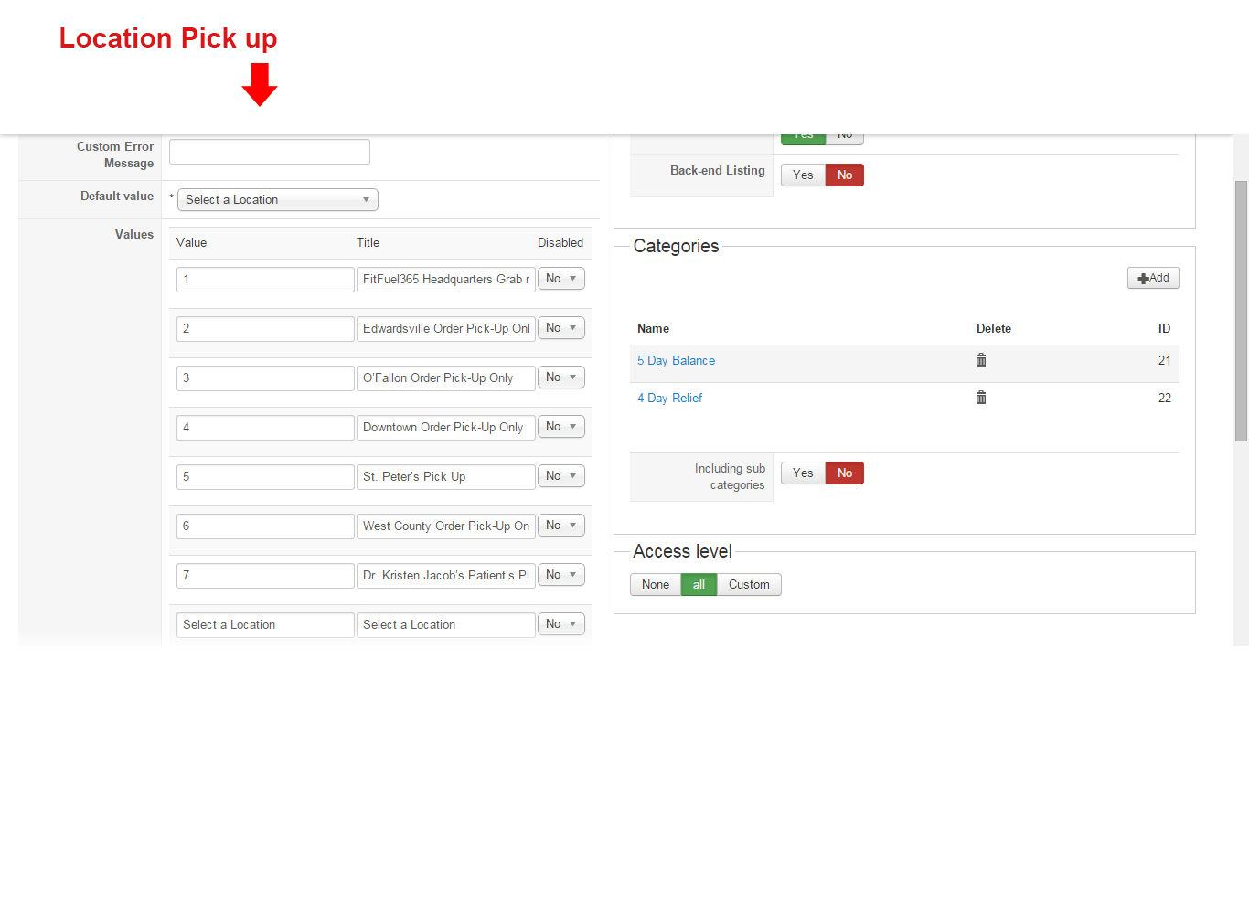Image resolution: width=1249 pixels, height=914 pixels.
Task: Select the None access level
Action: [x=655, y=585]
